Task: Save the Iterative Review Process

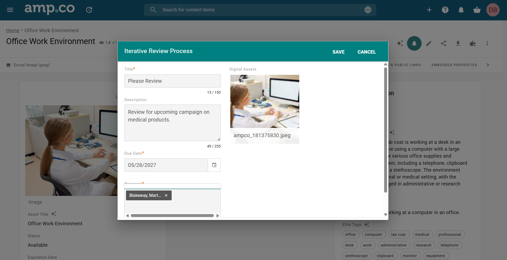Action: coord(339,52)
